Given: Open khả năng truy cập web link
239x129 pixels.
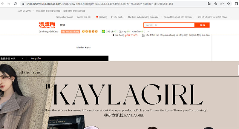Looking at the screenshot, I should click(74, 11).
